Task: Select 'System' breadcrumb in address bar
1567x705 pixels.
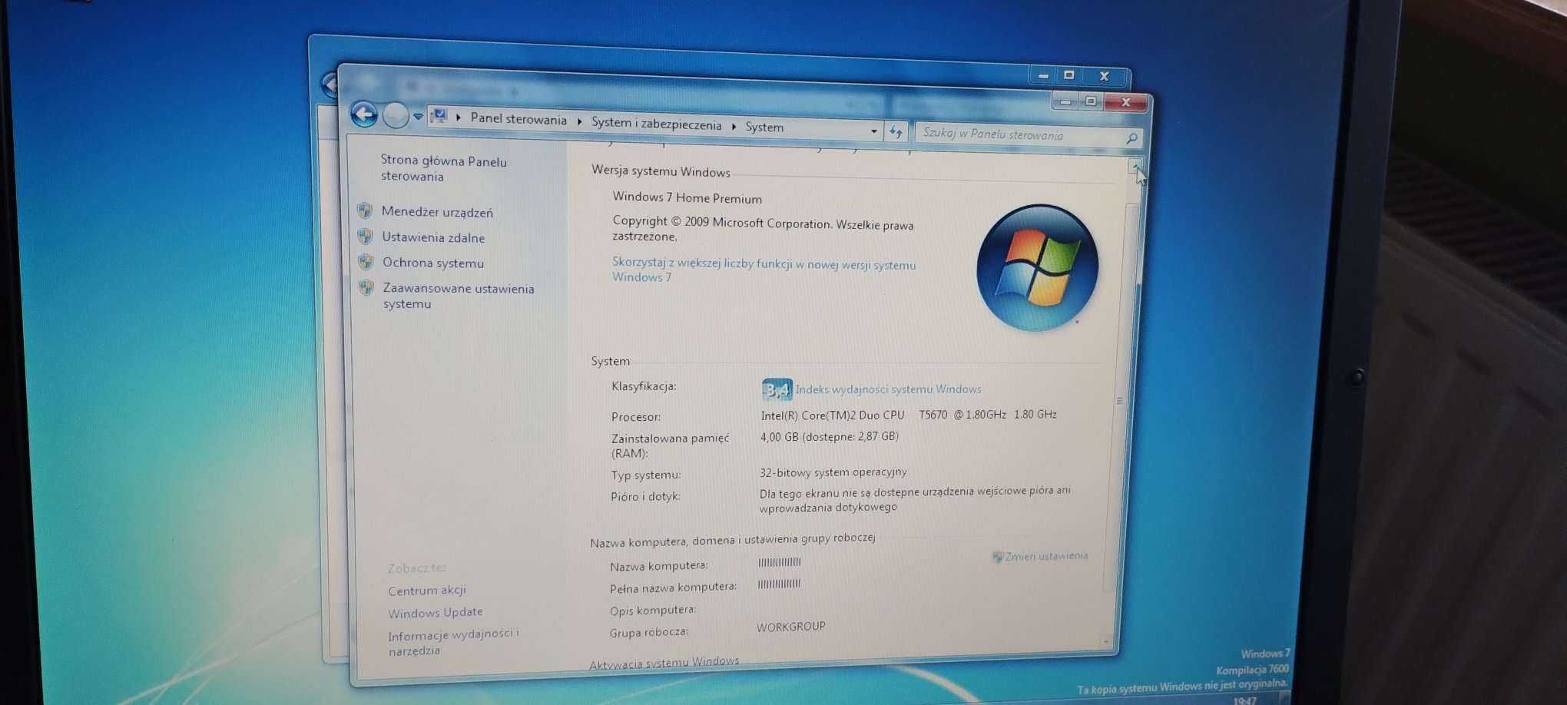Action: [764, 127]
